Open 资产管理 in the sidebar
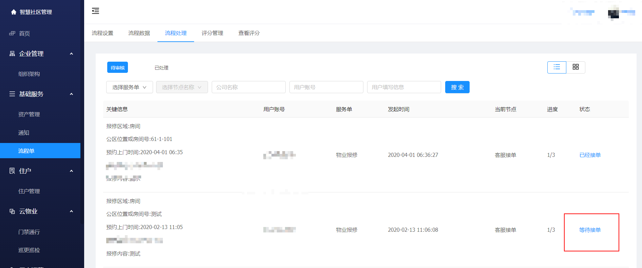Viewport: 642px width, 268px height. pos(29,114)
